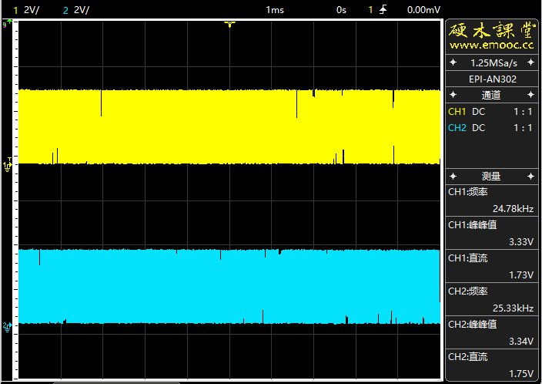Viewport: 542px width, 384px height.
Task: Click the EPI-AN302 device name
Action: pos(492,79)
